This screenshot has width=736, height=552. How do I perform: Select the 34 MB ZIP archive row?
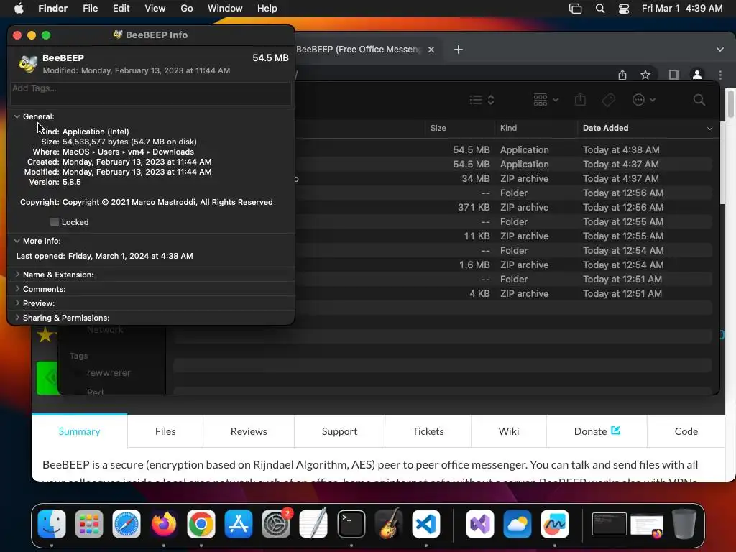point(504,179)
